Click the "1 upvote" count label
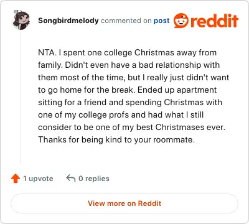 (38, 179)
